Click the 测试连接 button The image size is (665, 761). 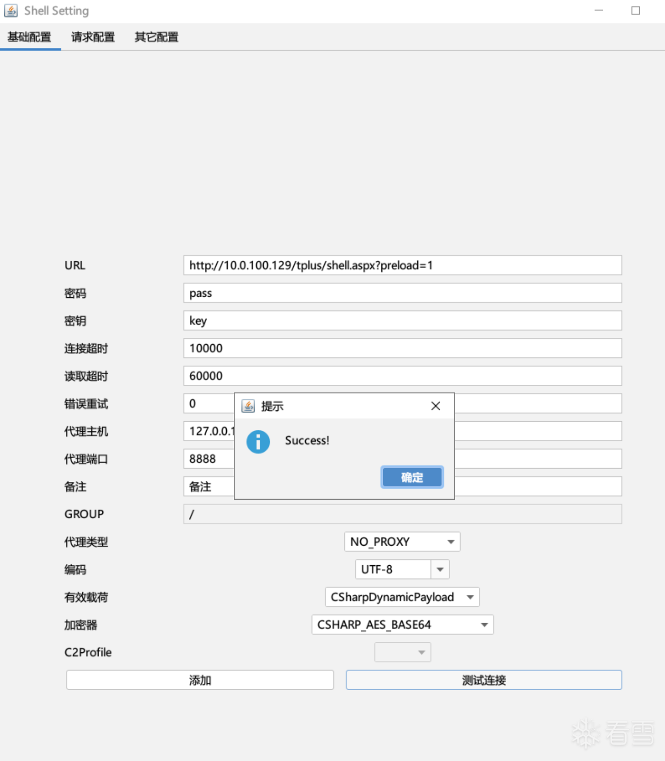[484, 680]
